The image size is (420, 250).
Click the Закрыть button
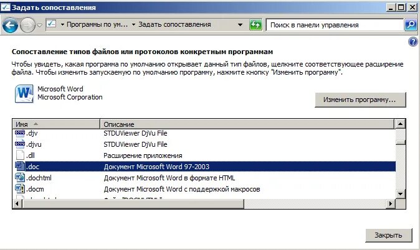pos(388,235)
